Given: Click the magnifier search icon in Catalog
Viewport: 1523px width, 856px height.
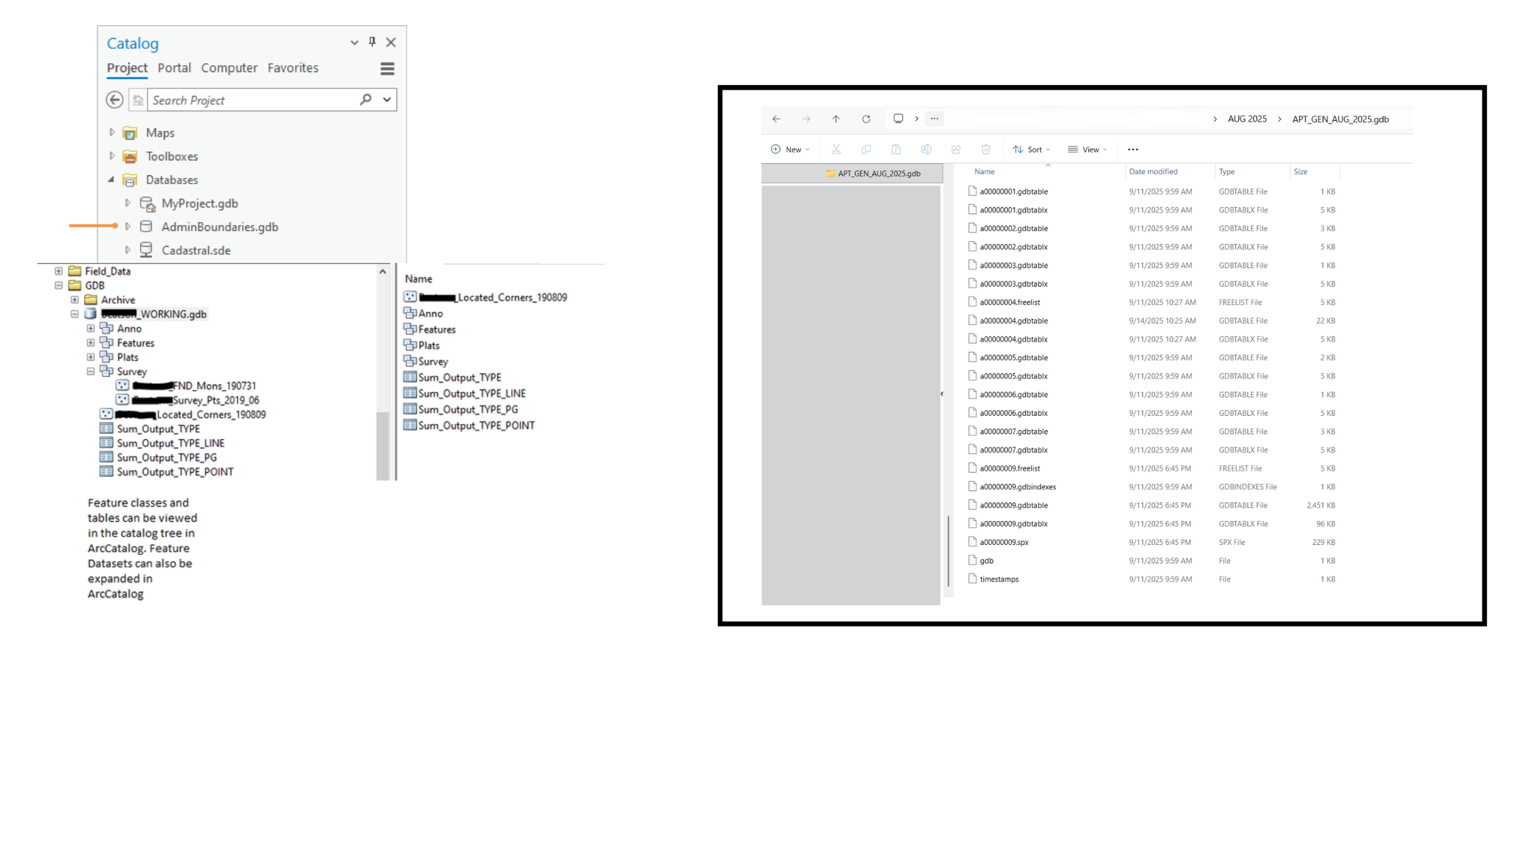Looking at the screenshot, I should coord(366,100).
